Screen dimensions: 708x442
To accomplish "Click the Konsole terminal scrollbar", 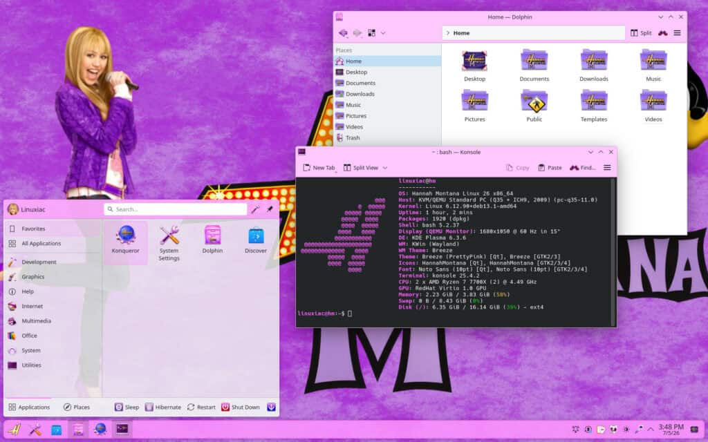I will [613, 251].
